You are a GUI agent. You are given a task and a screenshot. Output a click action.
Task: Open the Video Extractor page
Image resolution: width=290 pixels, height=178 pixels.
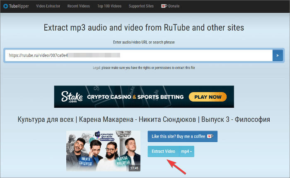point(48,6)
